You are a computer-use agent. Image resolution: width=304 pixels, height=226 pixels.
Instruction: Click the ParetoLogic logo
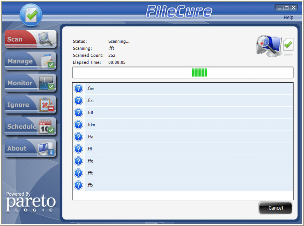[31, 202]
